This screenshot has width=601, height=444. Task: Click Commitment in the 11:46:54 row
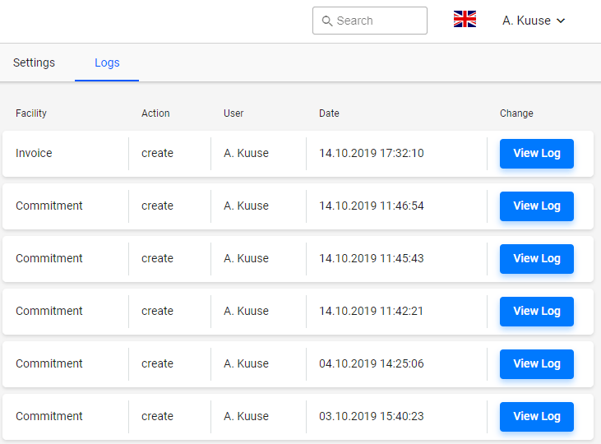coord(49,206)
